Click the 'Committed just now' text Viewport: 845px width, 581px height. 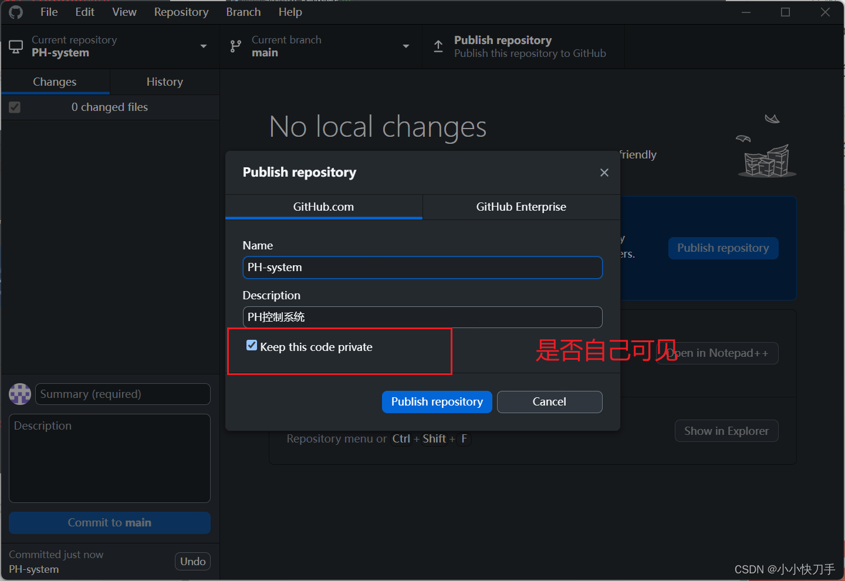(56, 555)
